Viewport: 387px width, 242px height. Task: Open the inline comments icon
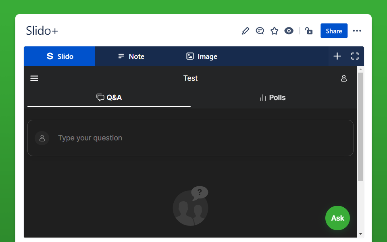coord(260,31)
